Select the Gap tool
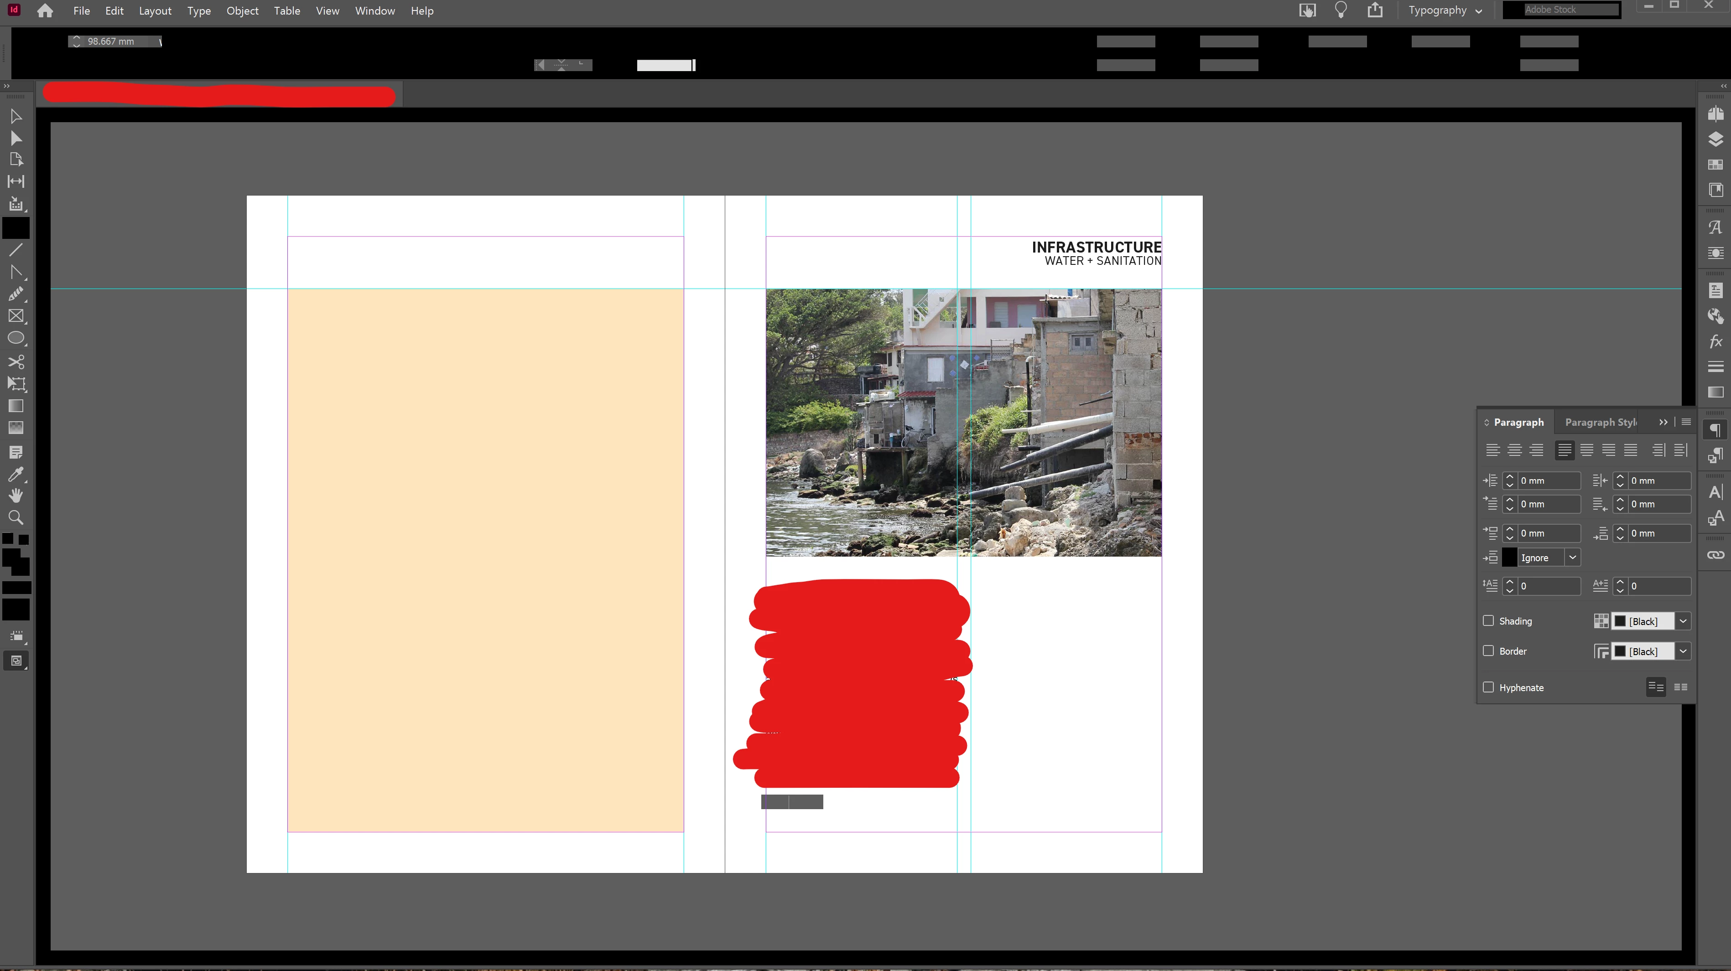This screenshot has height=971, width=1731. pos(16,182)
